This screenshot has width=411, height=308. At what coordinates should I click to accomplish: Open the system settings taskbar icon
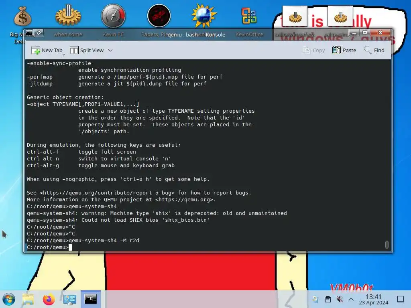click(x=70, y=299)
